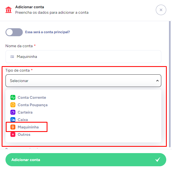Image resolution: width=172 pixels, height=169 pixels.
Task: Select the Carteira option
Action: (x=25, y=112)
